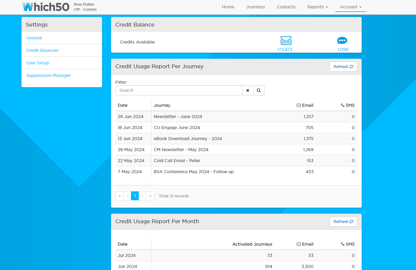Go to next page of records
Viewport: 416px width, 270px height.
coord(143,196)
